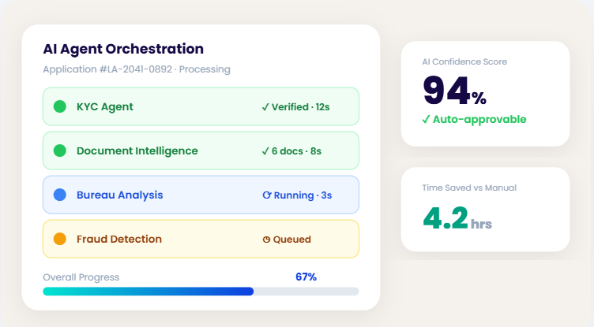
Task: Click the green dot next to Document Intelligence
Action: point(59,150)
